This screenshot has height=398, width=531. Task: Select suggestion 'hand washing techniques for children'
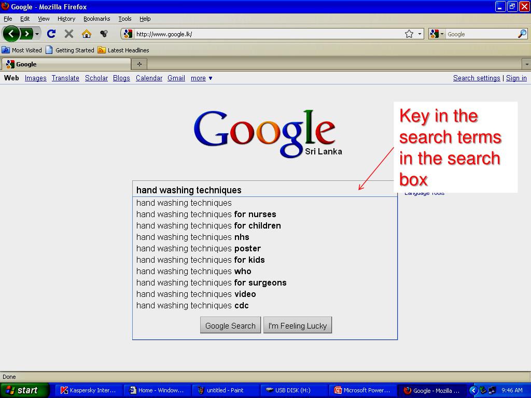click(x=264, y=226)
